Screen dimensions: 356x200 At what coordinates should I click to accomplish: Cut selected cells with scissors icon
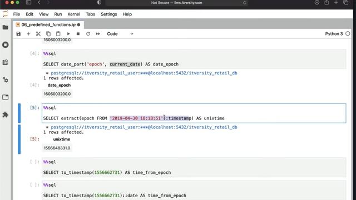coord(38,34)
